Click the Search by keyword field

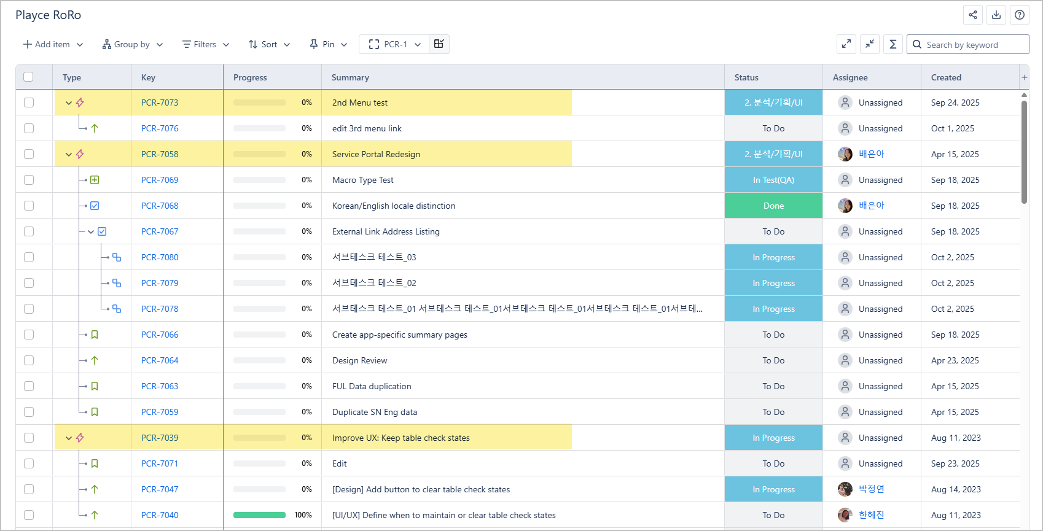click(x=974, y=44)
